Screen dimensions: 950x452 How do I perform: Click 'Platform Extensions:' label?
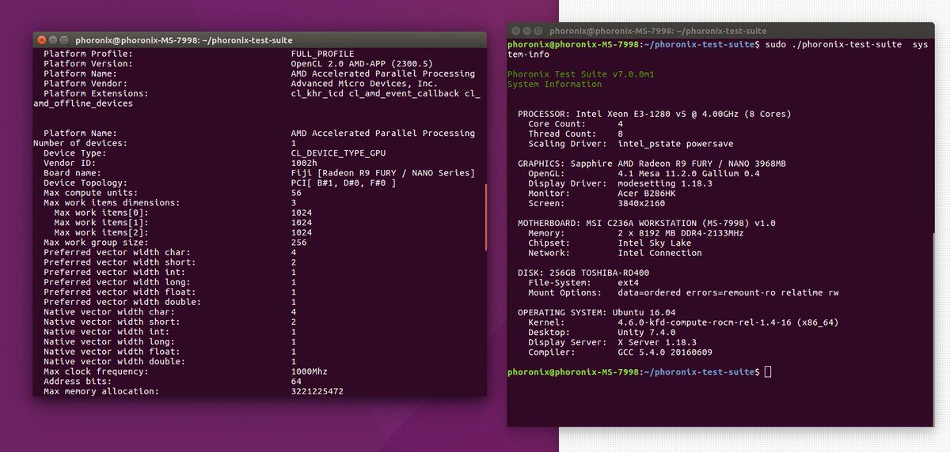click(96, 93)
